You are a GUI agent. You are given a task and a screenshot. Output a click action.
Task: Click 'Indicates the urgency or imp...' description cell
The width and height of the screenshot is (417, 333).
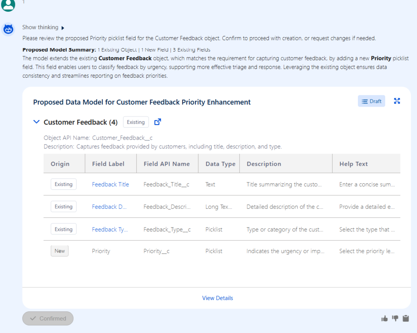coord(285,251)
